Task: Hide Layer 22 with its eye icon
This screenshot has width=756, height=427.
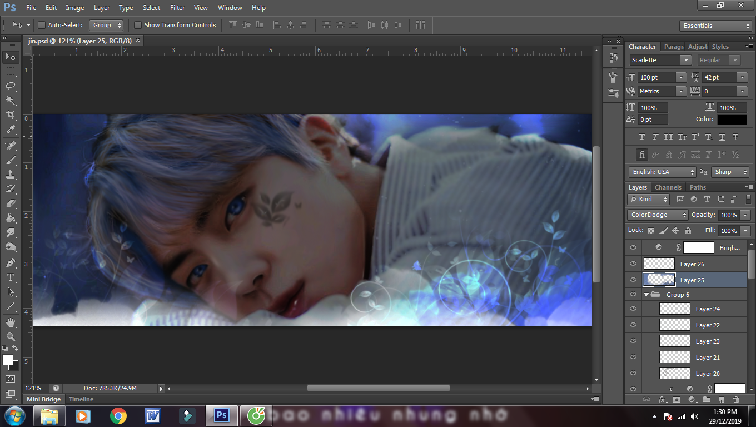Action: tap(633, 325)
